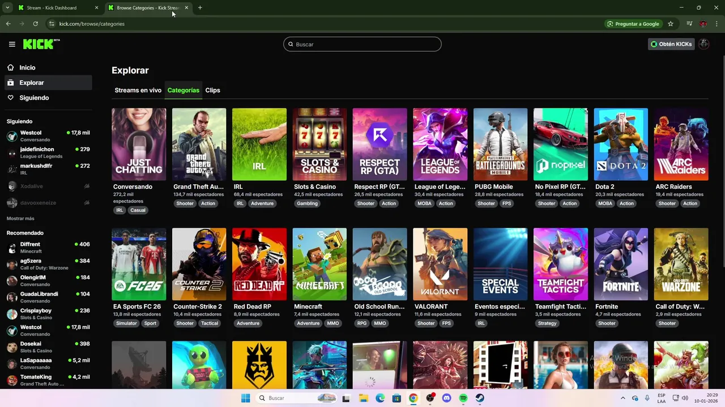This screenshot has width=725, height=407.
Task: Open Microsoft Store from taskbar
Action: (x=396, y=398)
